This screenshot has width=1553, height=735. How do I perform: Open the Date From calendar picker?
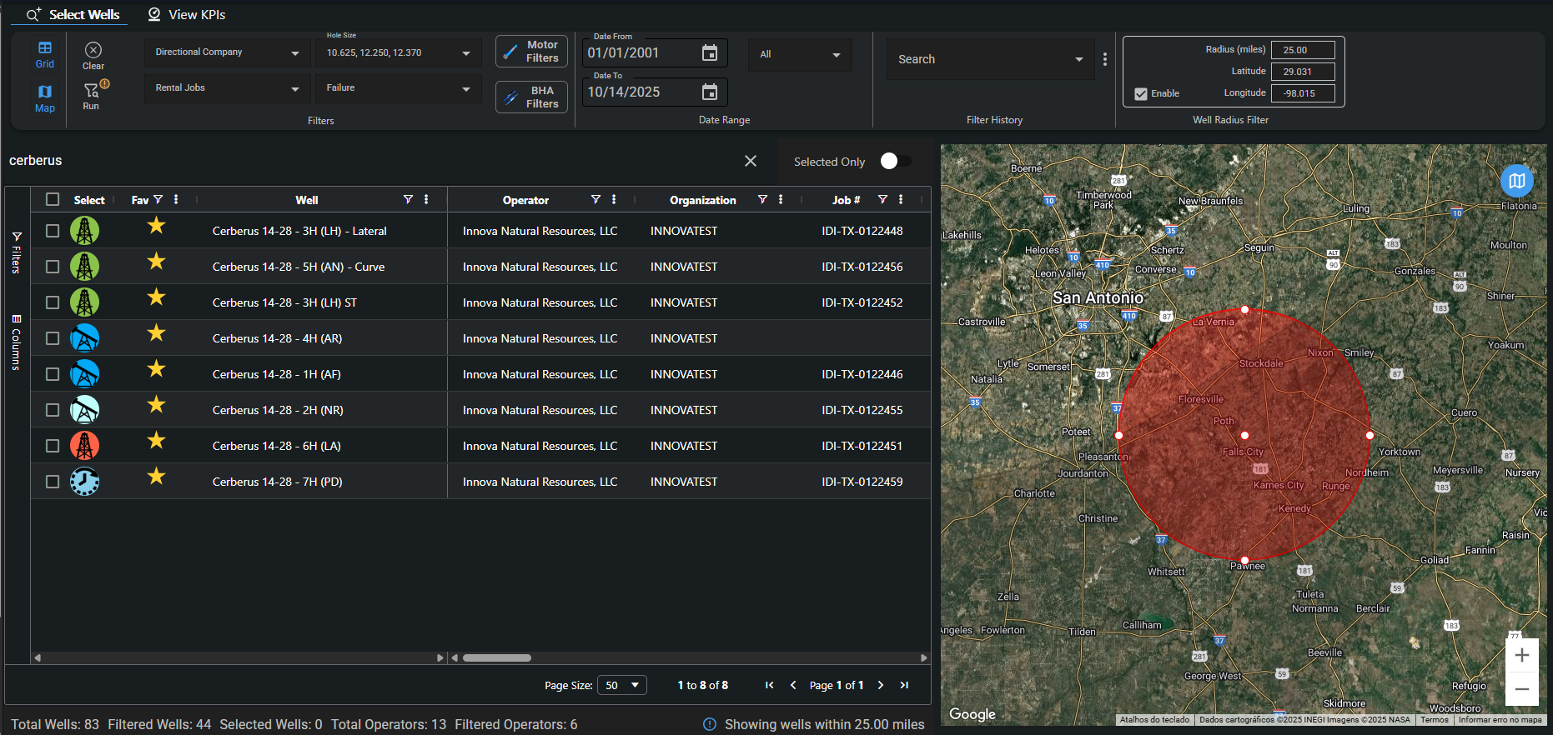point(709,53)
